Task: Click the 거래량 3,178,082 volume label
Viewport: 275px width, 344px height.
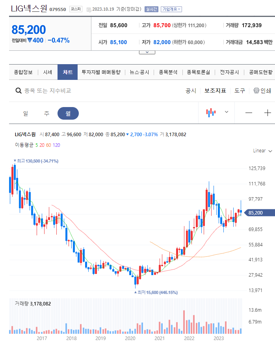Action: [33, 303]
